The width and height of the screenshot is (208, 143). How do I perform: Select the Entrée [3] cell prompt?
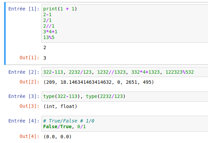tap(24, 97)
